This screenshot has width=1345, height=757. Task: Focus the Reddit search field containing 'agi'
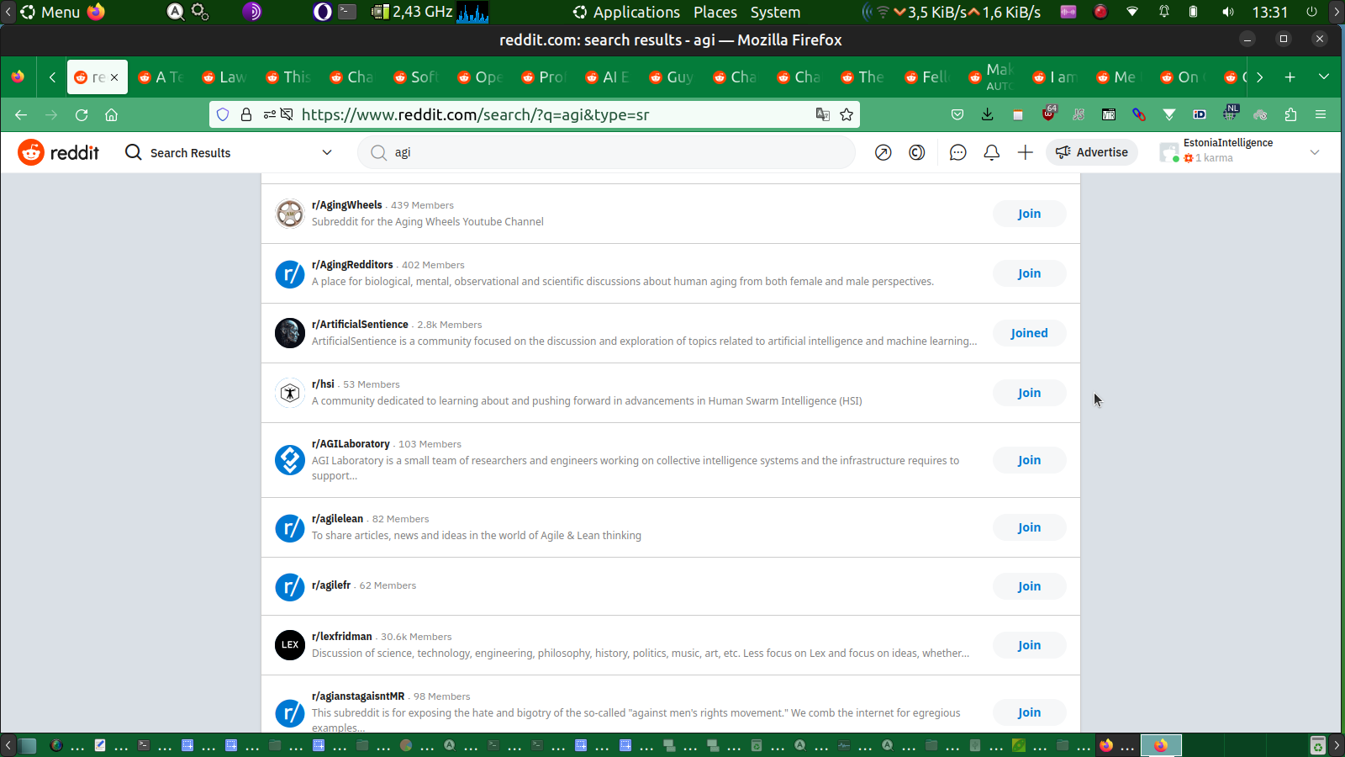pyautogui.click(x=606, y=152)
